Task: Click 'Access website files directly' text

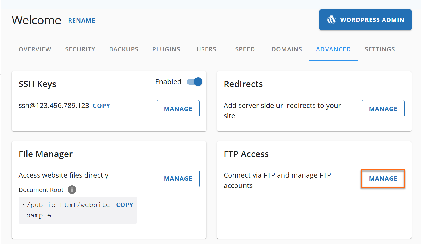Action: click(x=63, y=175)
